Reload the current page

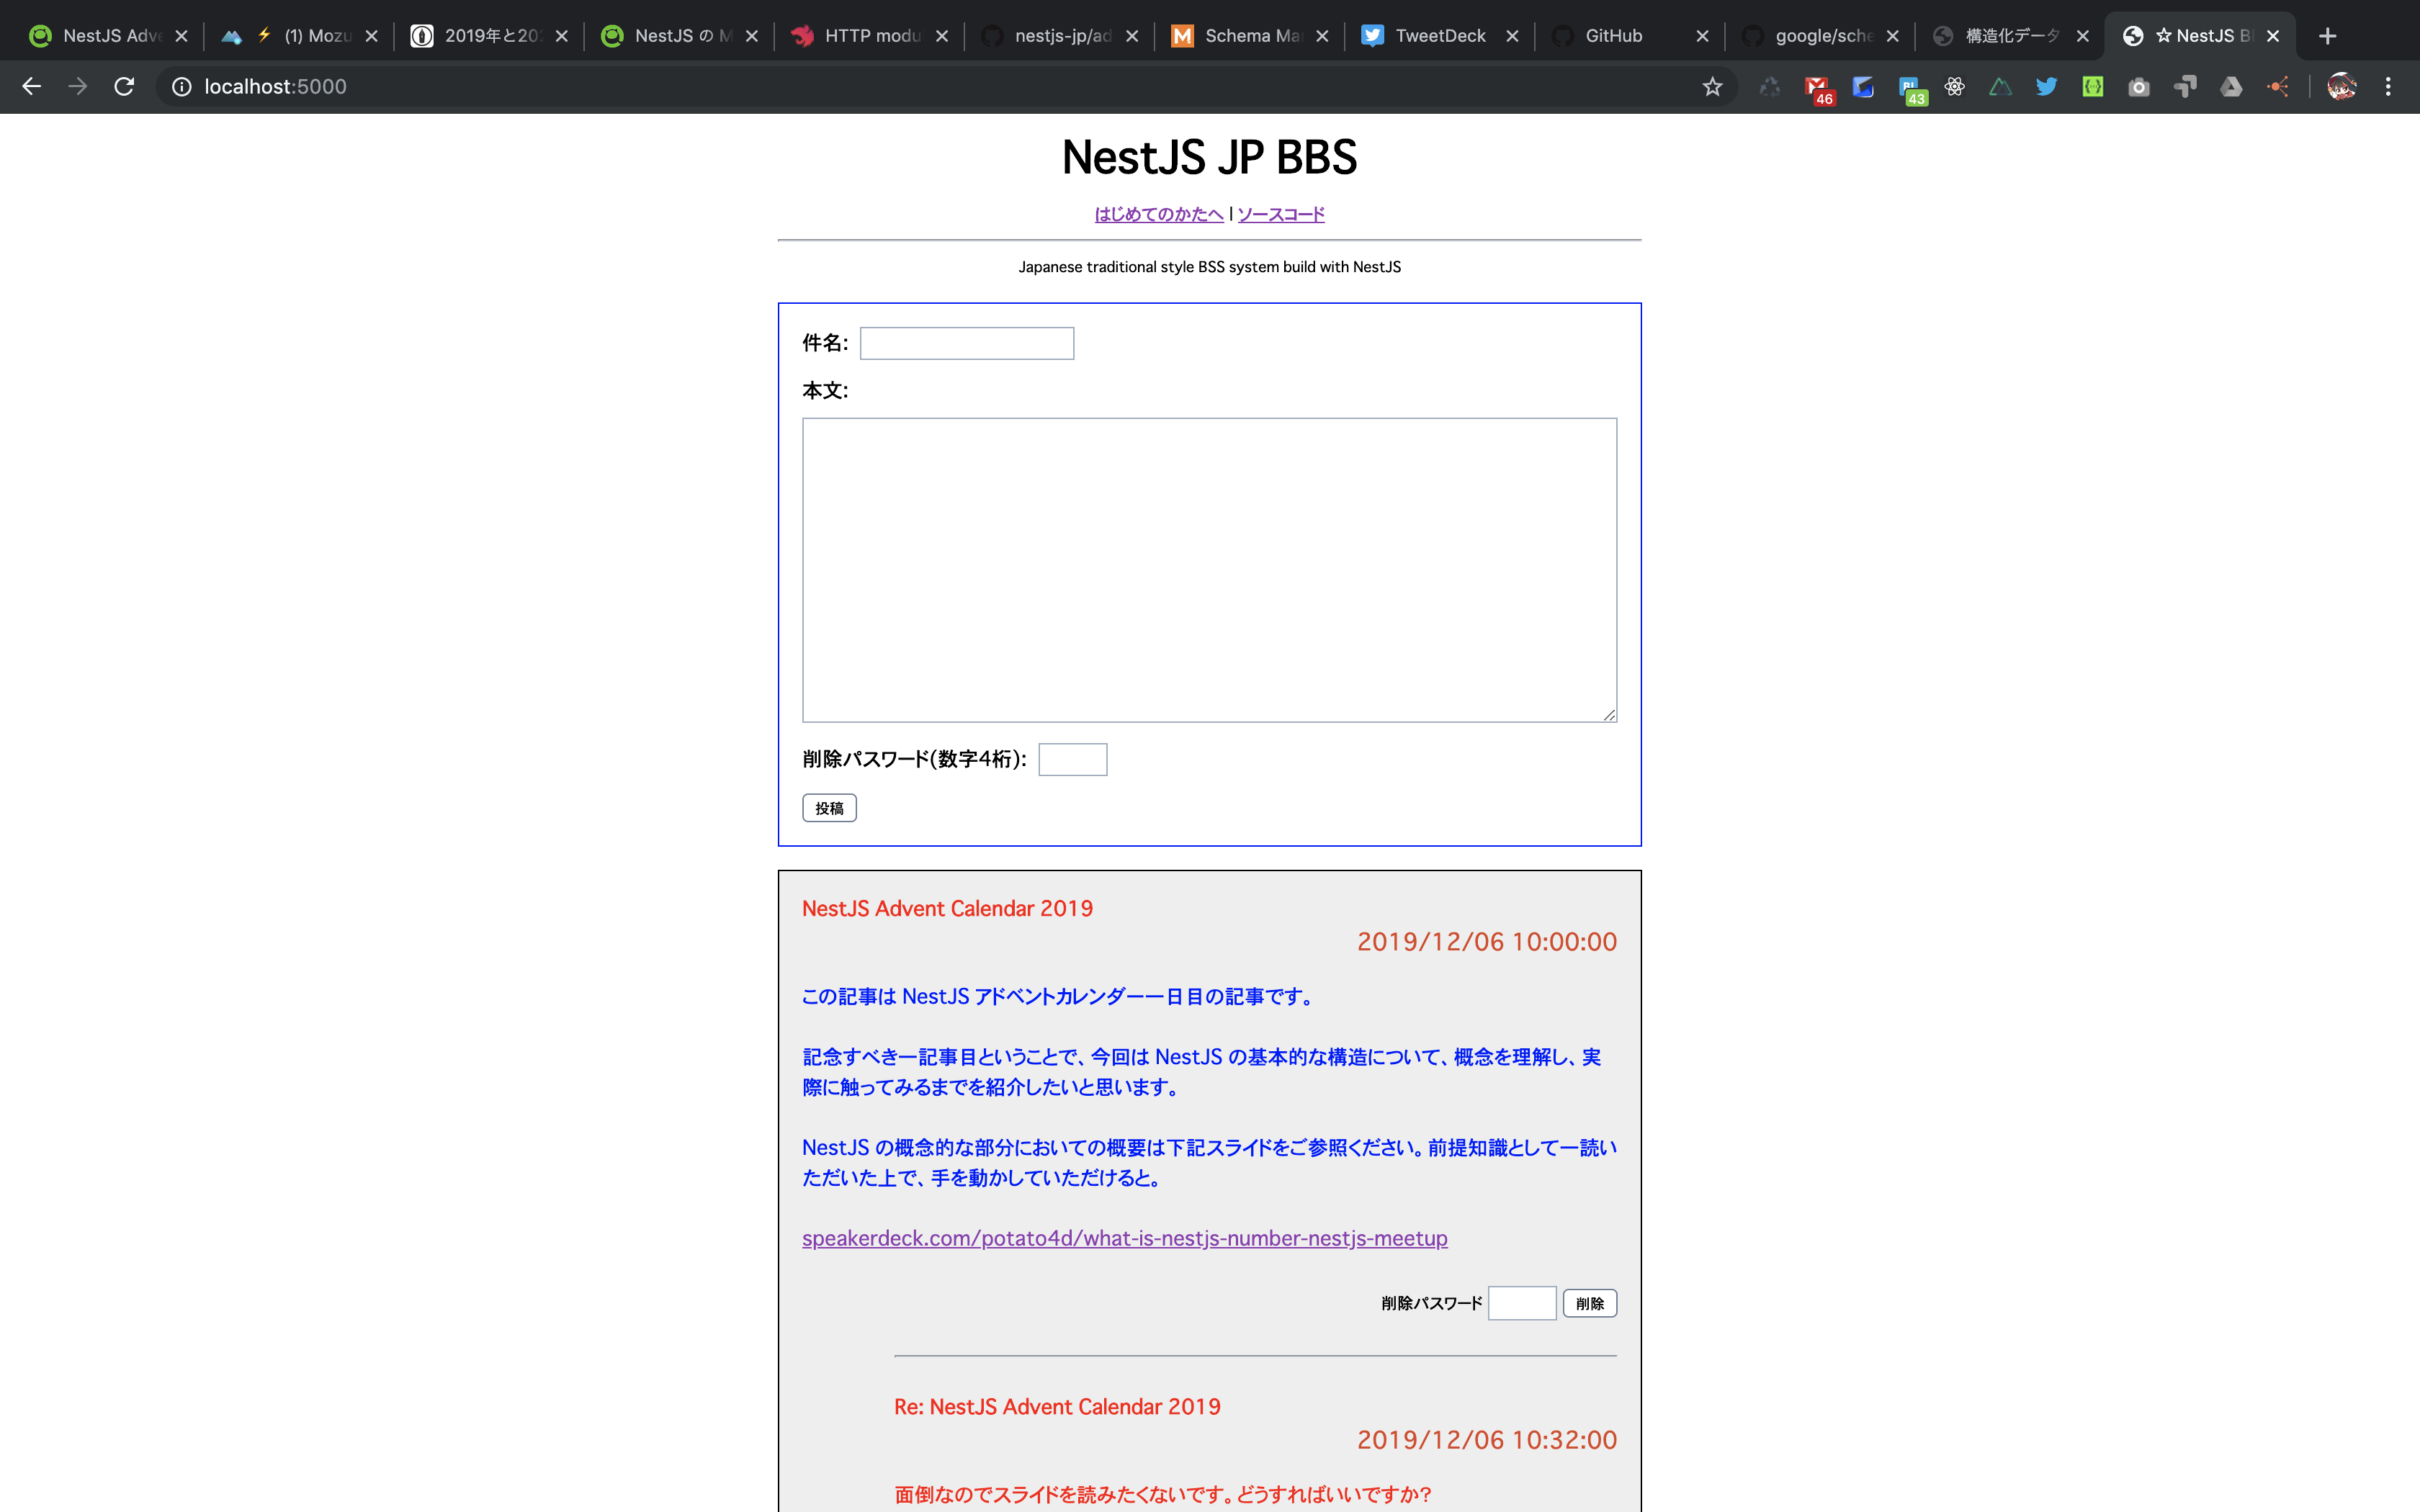[124, 86]
